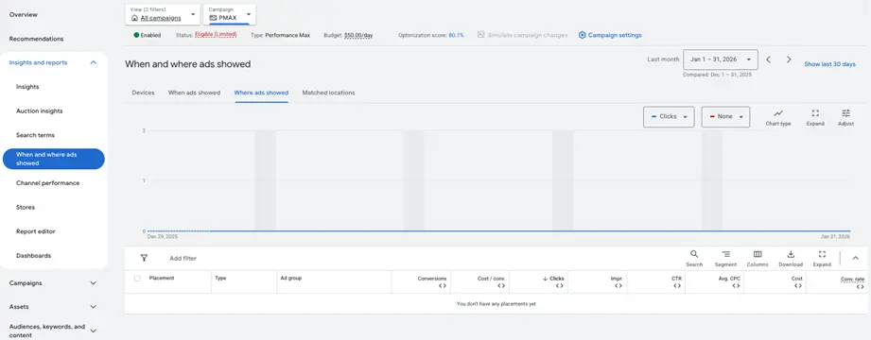Click the table Search magnifier icon
Viewport: 871px width, 340px height.
[x=694, y=254]
